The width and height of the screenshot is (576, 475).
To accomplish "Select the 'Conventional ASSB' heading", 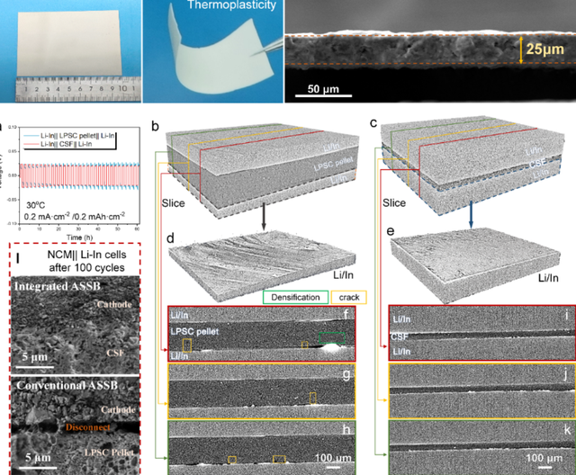I will [x=67, y=385].
